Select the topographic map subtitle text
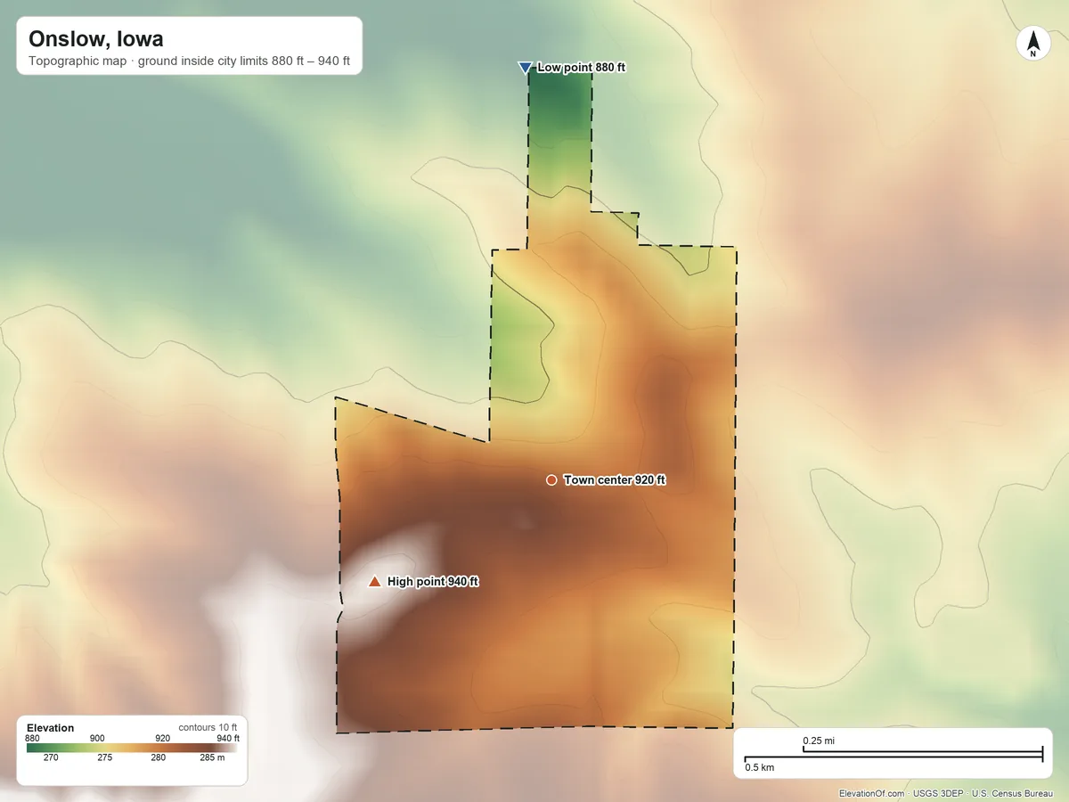Viewport: 1069px width, 802px height. (189, 62)
